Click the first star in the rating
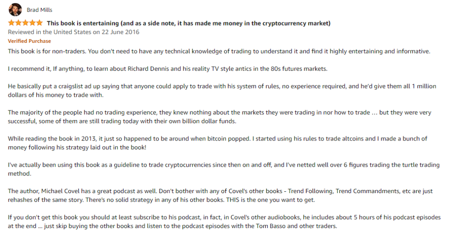This screenshot has height=232, width=454. 11,23
